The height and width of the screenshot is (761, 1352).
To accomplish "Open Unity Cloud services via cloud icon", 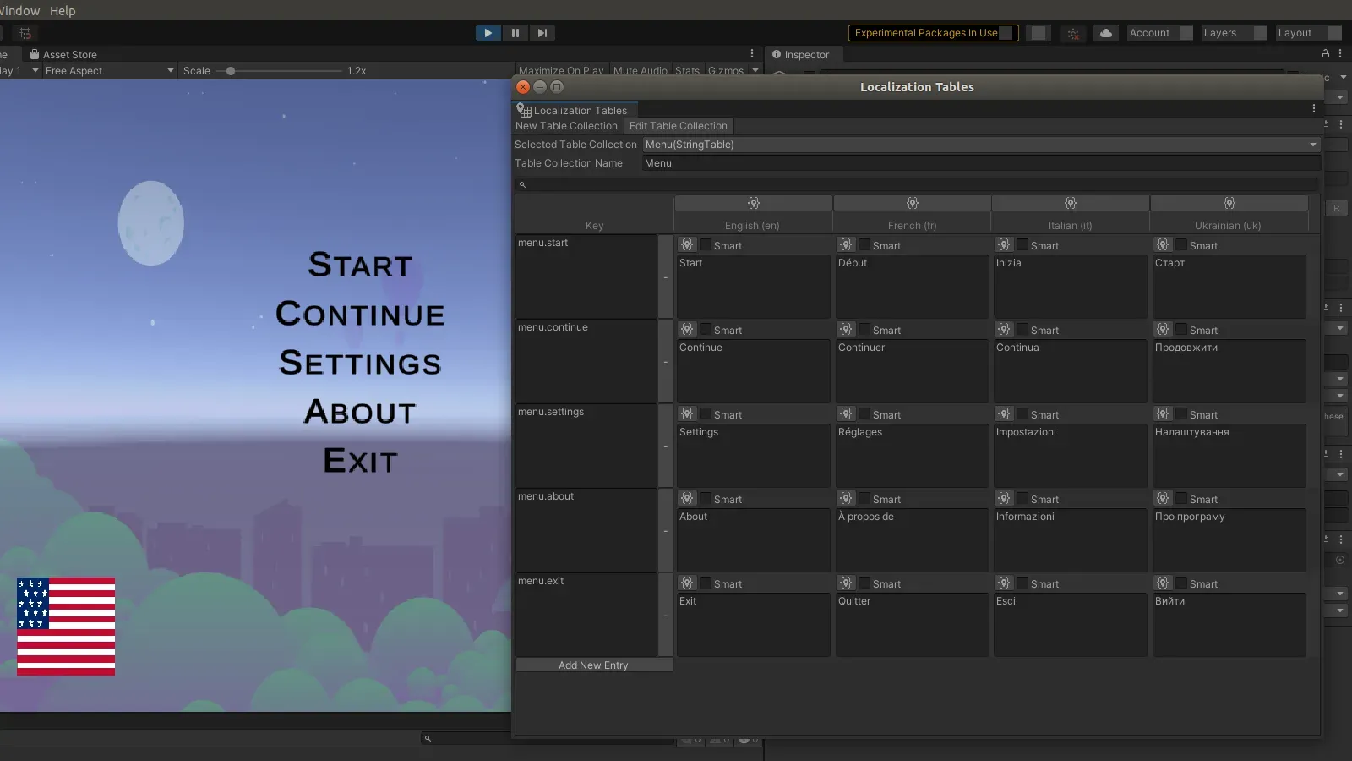I will click(x=1104, y=33).
